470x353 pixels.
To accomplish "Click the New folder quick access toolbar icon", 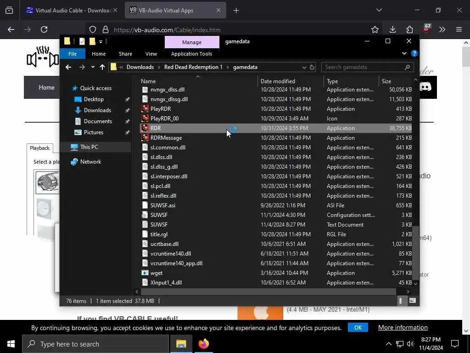I will [92, 41].
